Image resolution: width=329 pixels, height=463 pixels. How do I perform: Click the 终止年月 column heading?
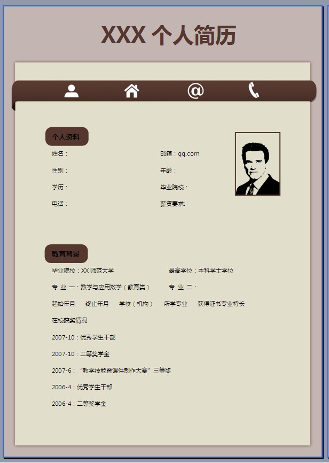(x=97, y=304)
